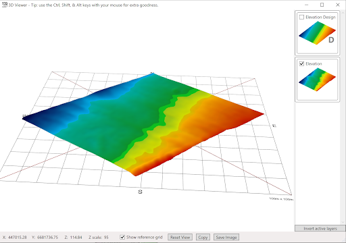Viewport: 346px width, 243px height.
Task: Click the S compass marker on grid
Action: pyautogui.click(x=140, y=192)
